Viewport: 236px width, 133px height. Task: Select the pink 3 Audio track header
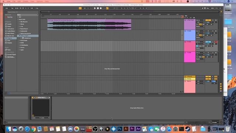pos(190,46)
